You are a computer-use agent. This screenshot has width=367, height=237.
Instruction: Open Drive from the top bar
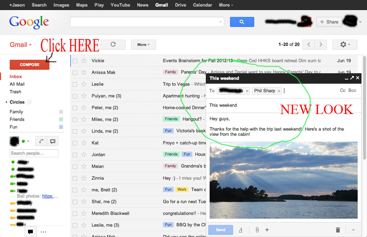click(181, 5)
